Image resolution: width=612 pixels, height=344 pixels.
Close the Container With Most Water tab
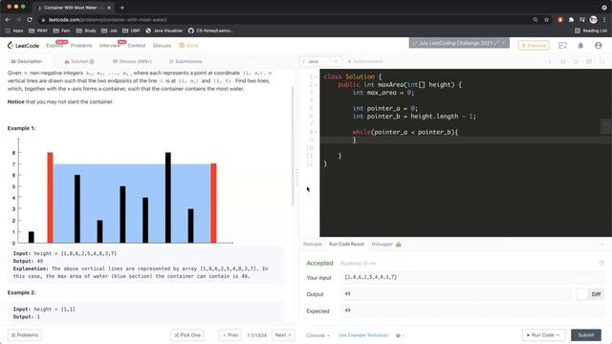tap(109, 8)
